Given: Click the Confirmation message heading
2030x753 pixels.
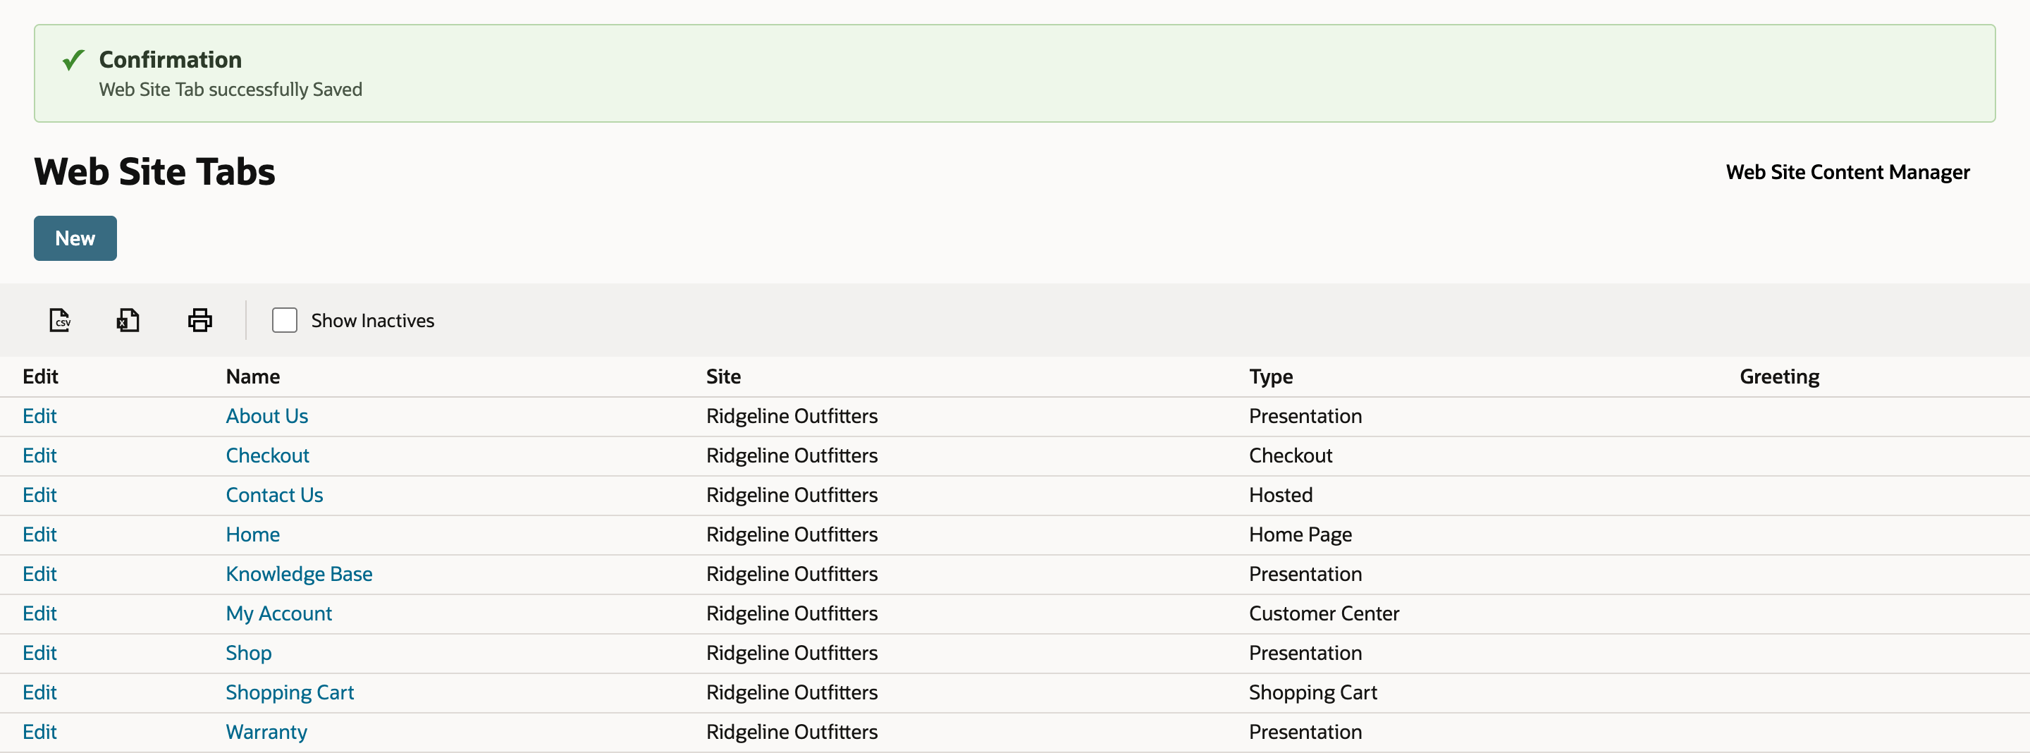Looking at the screenshot, I should [170, 59].
